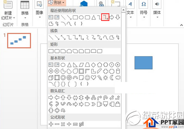Click the 文本 WordArt A icon
Viewport: 184px width, 129px height.
tap(130, 4)
